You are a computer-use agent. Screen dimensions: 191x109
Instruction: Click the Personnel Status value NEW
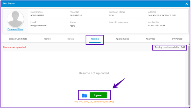coord(111,15)
